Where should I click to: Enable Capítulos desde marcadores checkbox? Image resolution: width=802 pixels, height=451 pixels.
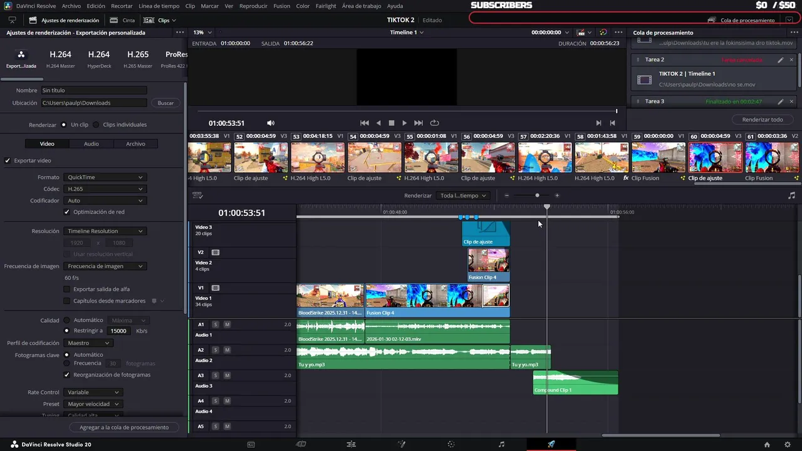(x=67, y=301)
